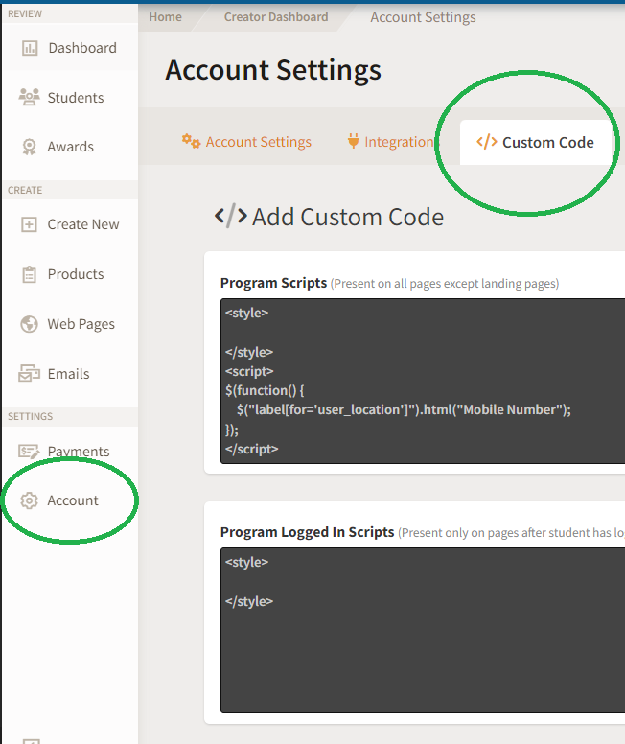This screenshot has height=744, width=625.
Task: Click the plug icon on Integrations tab
Action: [353, 141]
